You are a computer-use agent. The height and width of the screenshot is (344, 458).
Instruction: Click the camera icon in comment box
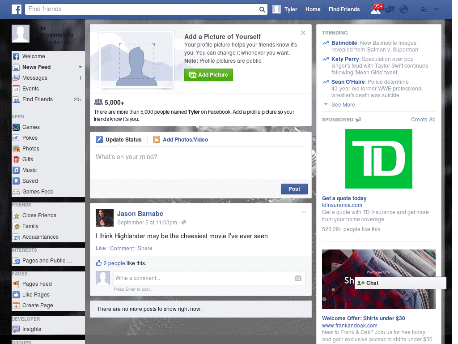[x=298, y=278]
